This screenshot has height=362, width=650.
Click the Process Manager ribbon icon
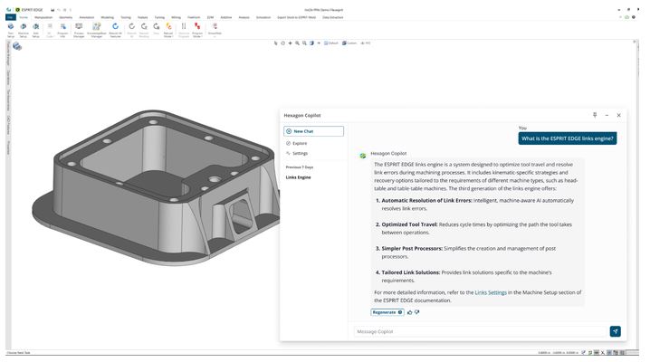point(79,28)
